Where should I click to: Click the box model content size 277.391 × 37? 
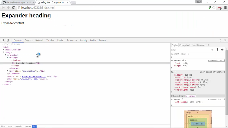198,124
